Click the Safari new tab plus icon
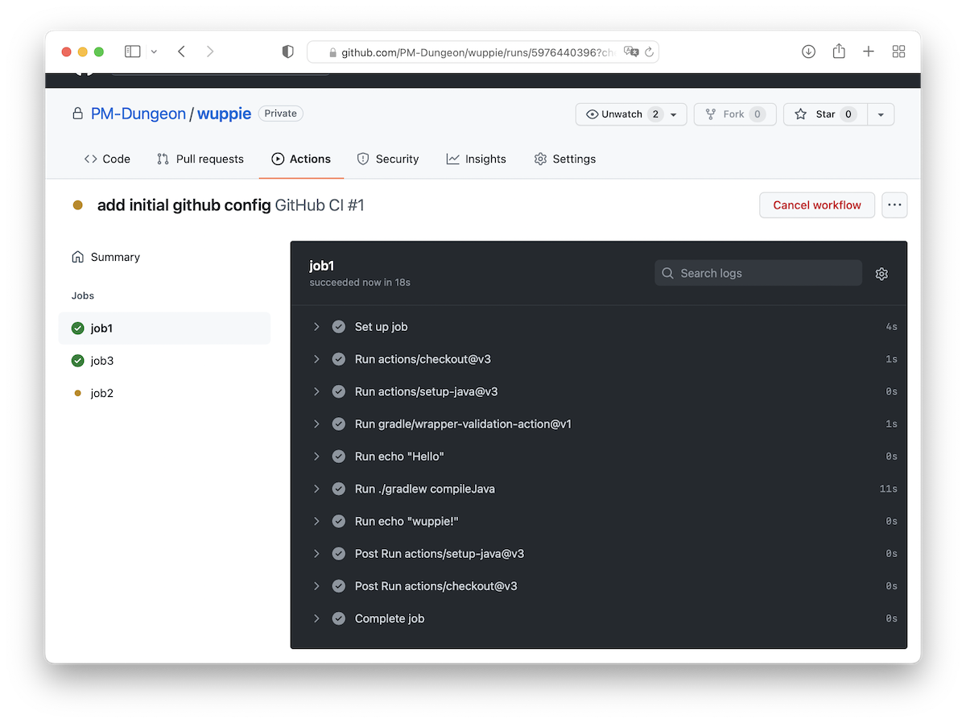This screenshot has width=966, height=723. (869, 52)
